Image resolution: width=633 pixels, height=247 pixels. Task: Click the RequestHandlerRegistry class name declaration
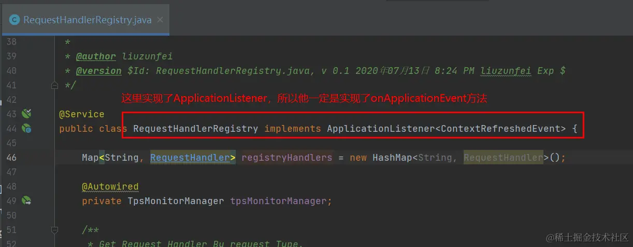coord(195,129)
